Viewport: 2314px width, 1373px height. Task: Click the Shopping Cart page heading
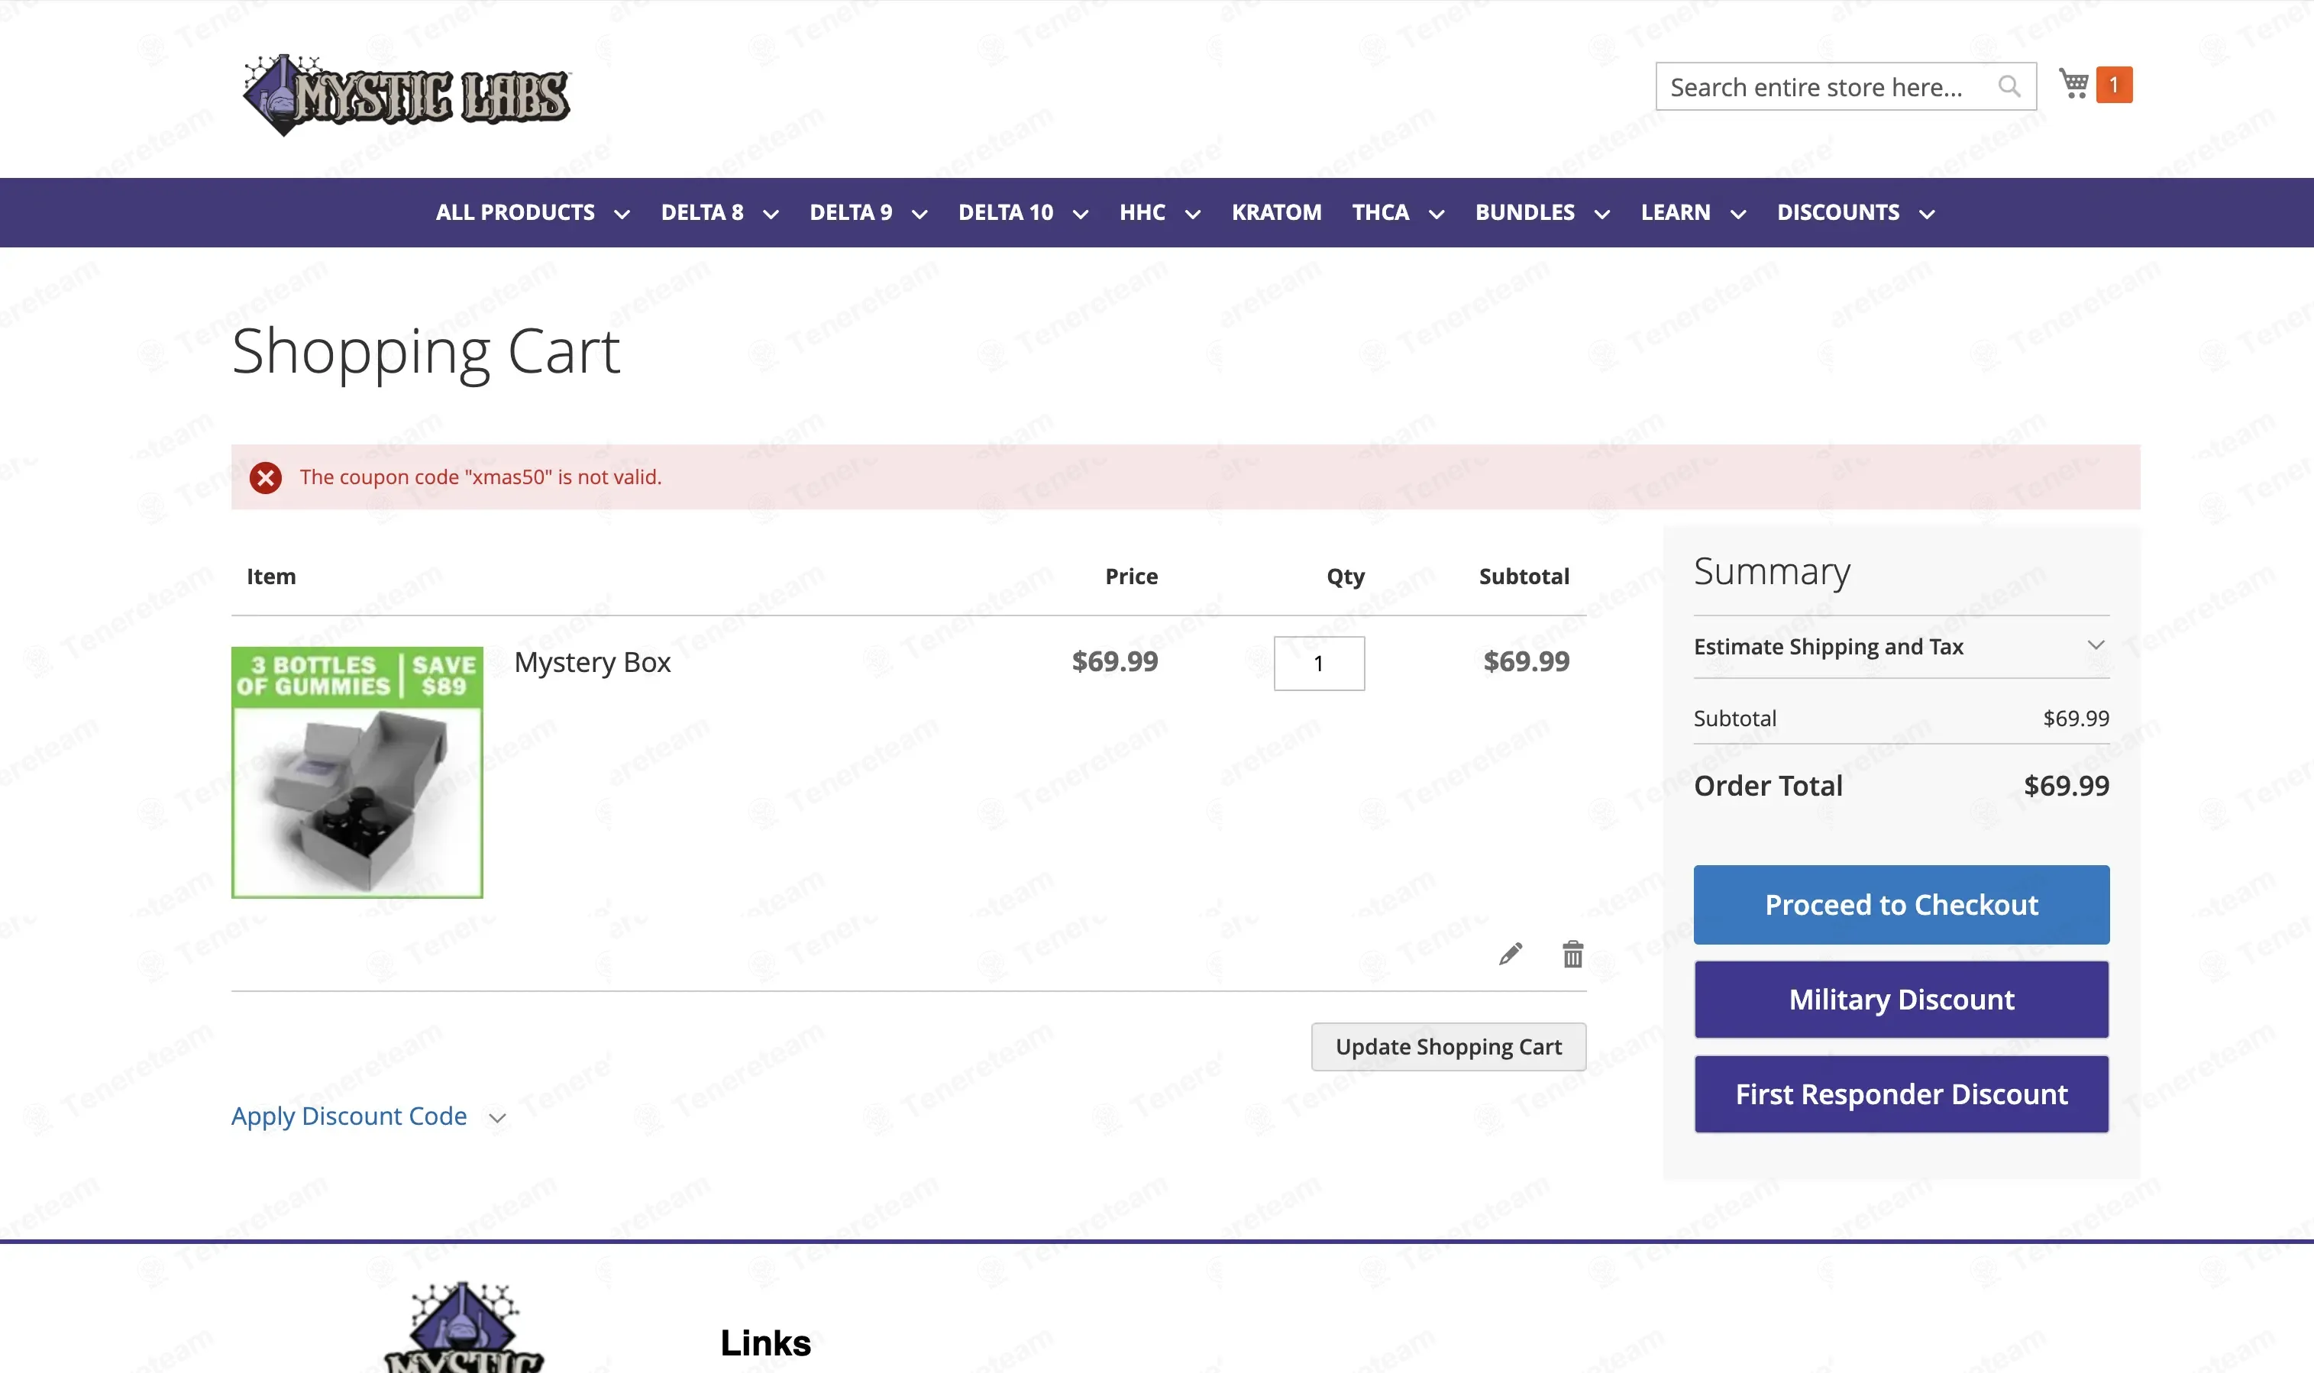(425, 353)
